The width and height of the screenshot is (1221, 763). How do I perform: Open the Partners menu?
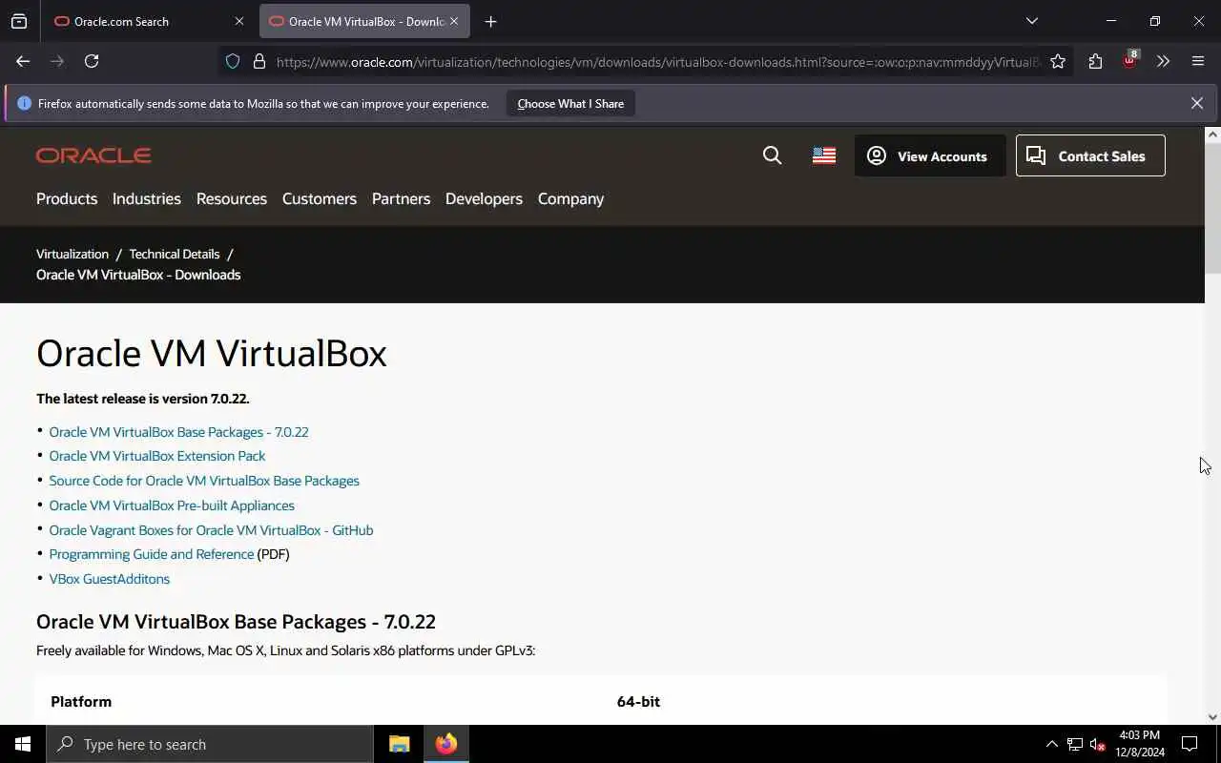point(401,198)
